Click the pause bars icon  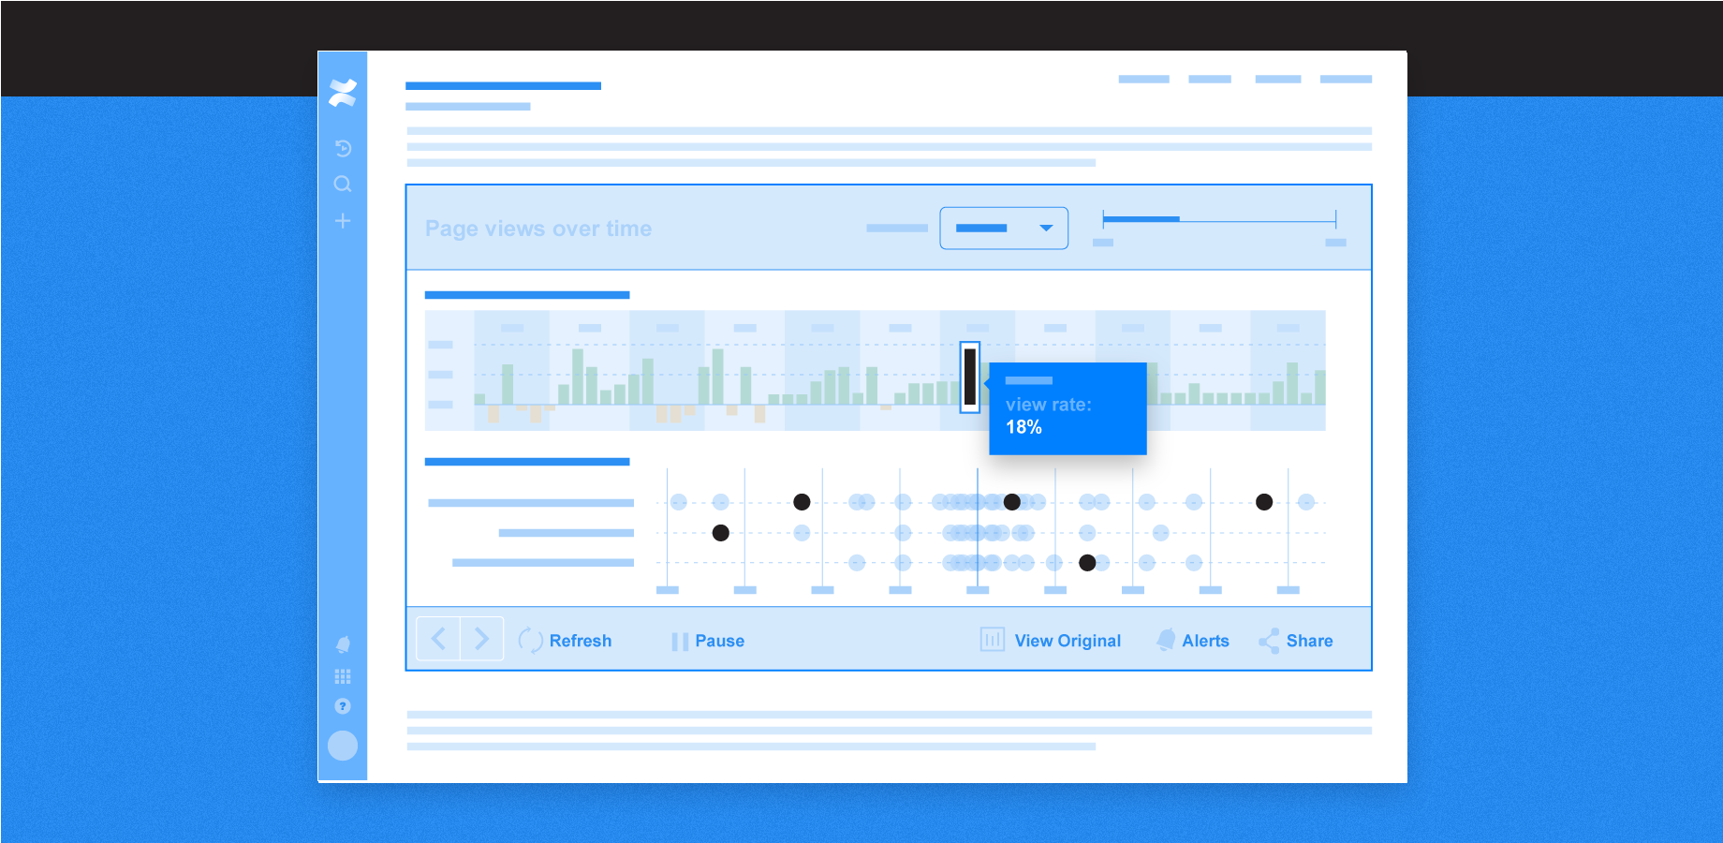coord(680,642)
